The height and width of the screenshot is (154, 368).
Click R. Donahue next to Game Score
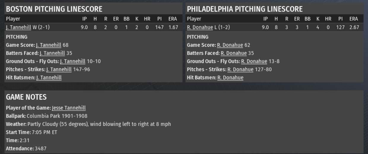click(x=230, y=45)
